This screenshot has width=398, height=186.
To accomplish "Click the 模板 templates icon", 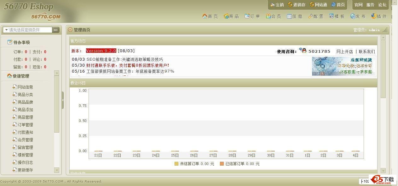I will point(332,16).
